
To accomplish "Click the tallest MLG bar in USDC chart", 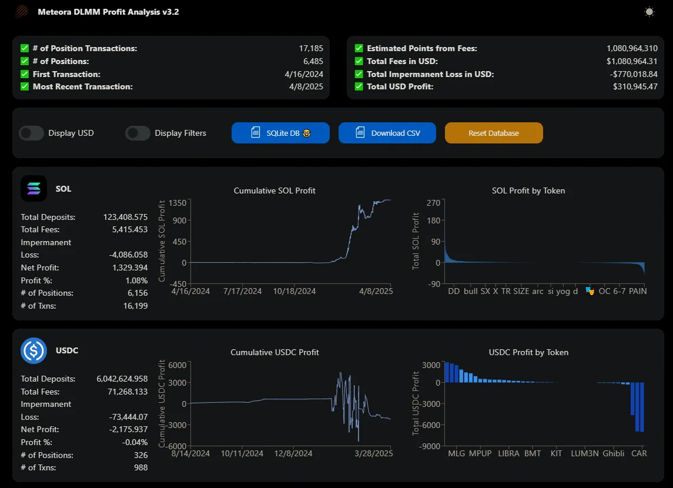I will [447, 372].
